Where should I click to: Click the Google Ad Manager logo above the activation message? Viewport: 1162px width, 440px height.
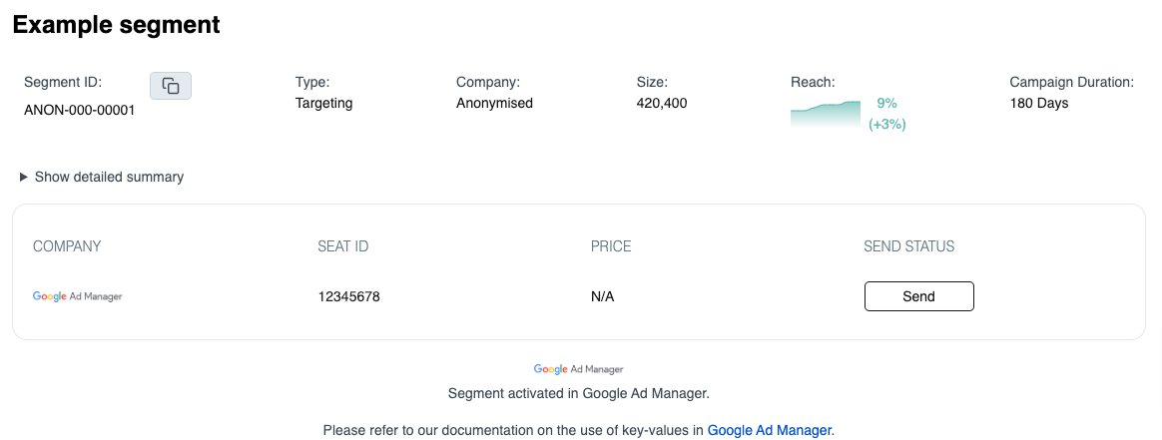578,369
